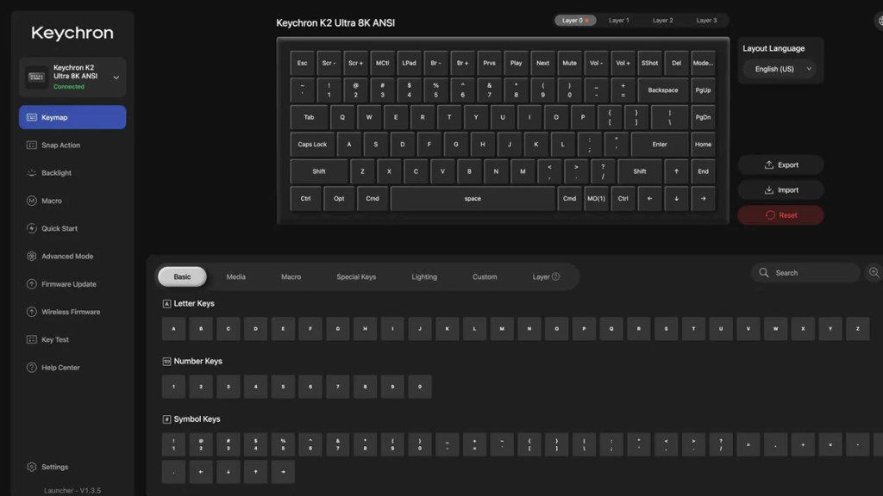The image size is (883, 496).
Task: Go to the Macro sidebar page
Action: click(x=72, y=201)
